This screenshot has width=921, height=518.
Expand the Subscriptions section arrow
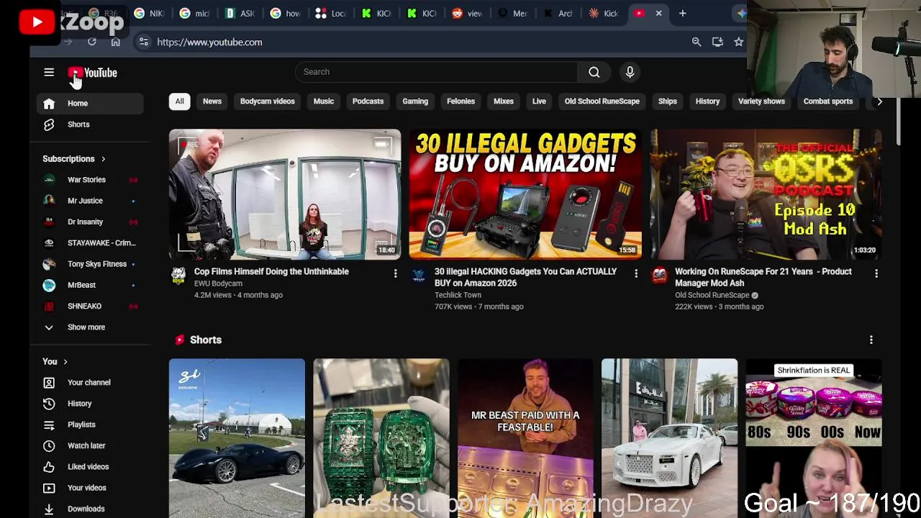[103, 159]
